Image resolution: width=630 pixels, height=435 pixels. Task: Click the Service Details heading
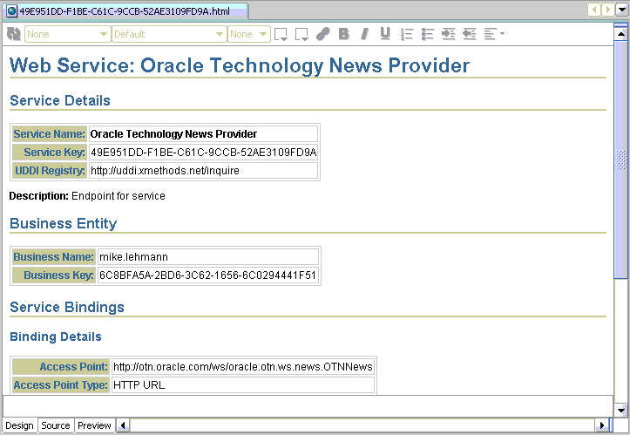[60, 100]
